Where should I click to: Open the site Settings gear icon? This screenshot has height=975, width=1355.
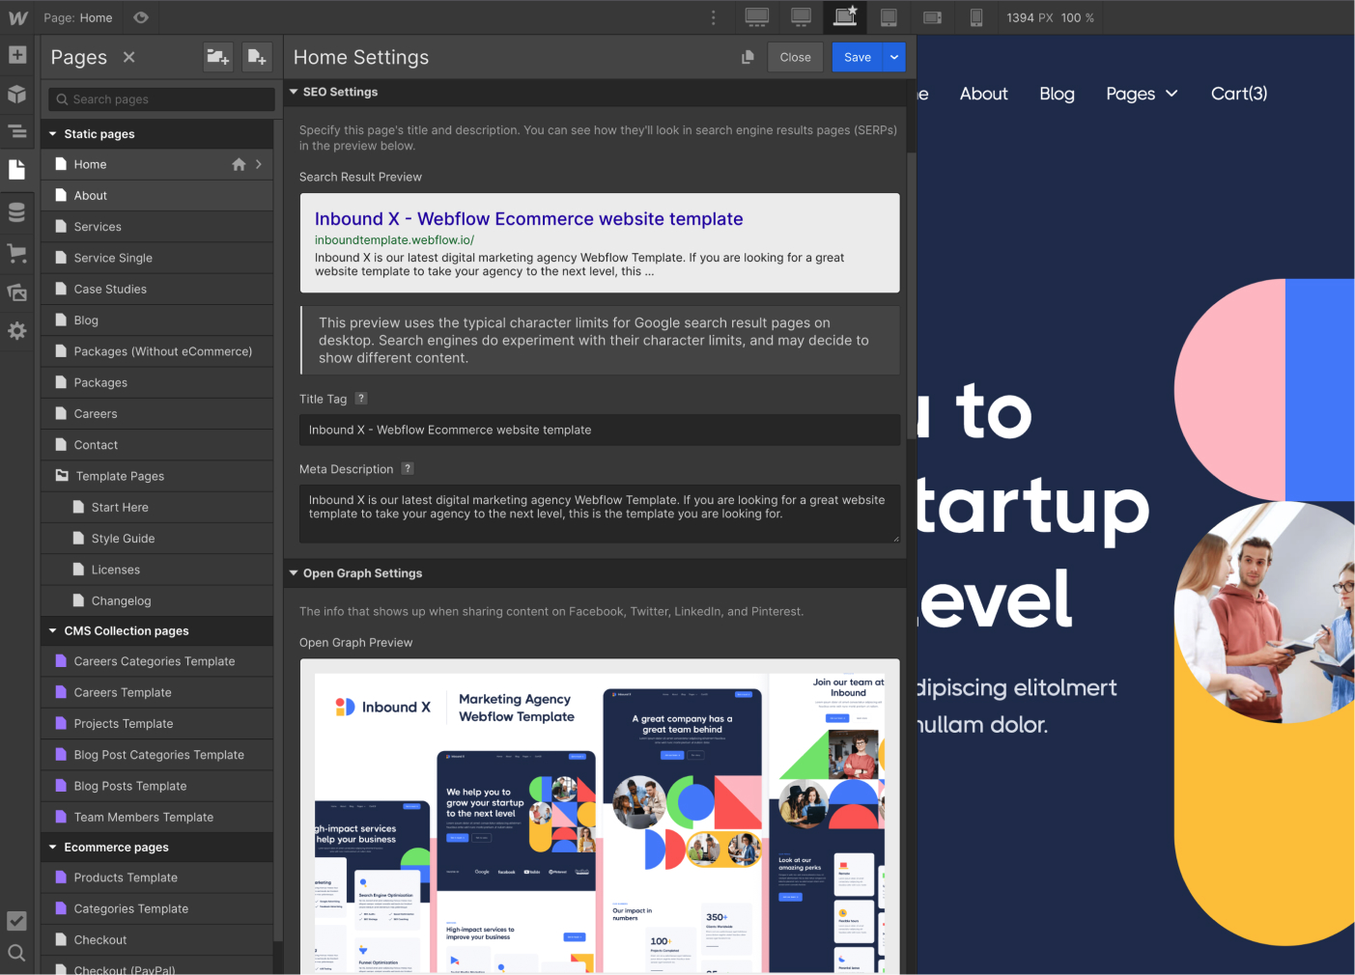coord(17,330)
